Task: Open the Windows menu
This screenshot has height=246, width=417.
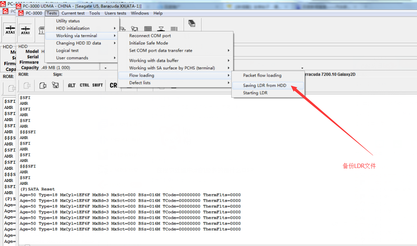Action: pyautogui.click(x=139, y=13)
